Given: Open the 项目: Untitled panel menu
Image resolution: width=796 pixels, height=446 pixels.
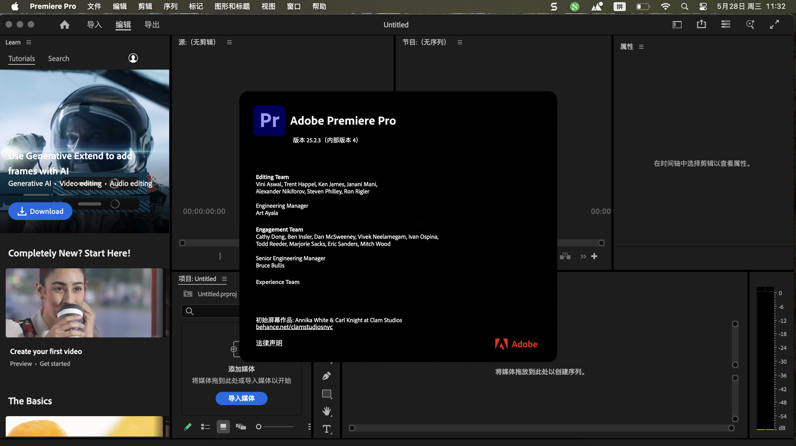Looking at the screenshot, I should coord(224,279).
